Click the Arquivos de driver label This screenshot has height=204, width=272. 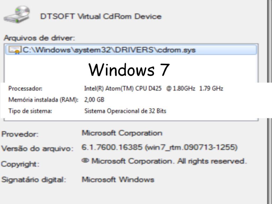(39, 38)
